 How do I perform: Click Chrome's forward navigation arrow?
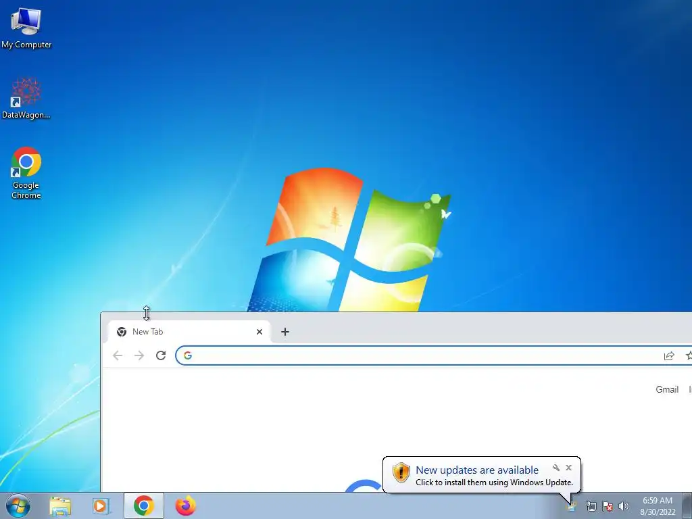139,355
